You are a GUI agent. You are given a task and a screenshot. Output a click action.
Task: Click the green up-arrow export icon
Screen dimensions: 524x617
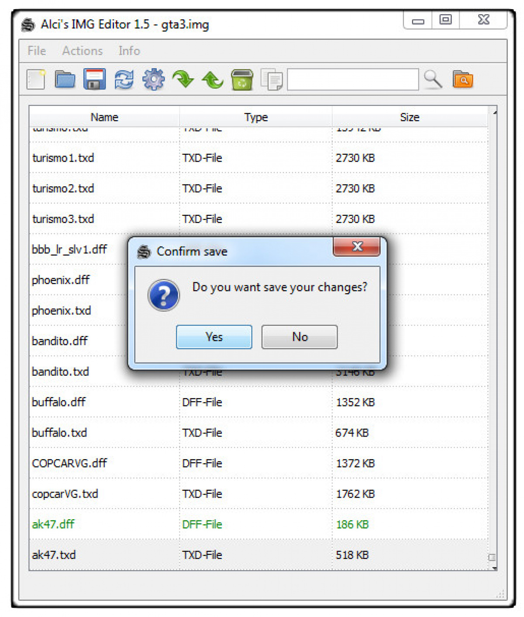tap(213, 80)
